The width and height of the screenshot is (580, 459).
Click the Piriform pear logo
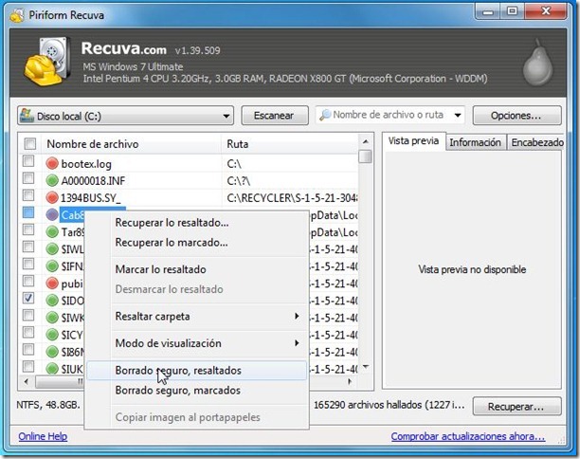pyautogui.click(x=537, y=63)
